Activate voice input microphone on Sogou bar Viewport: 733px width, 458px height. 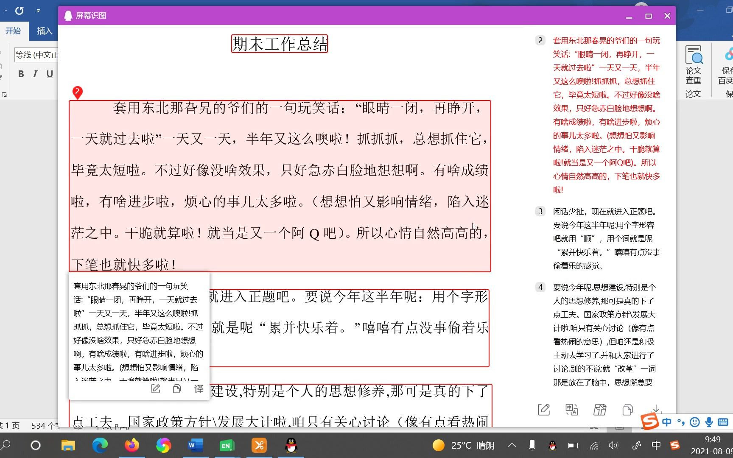[x=708, y=422]
